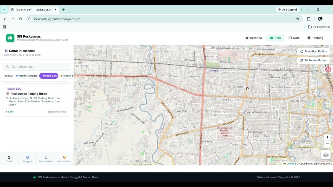Open the Data nav item
The width and height of the screenshot is (333, 187).
[294, 38]
